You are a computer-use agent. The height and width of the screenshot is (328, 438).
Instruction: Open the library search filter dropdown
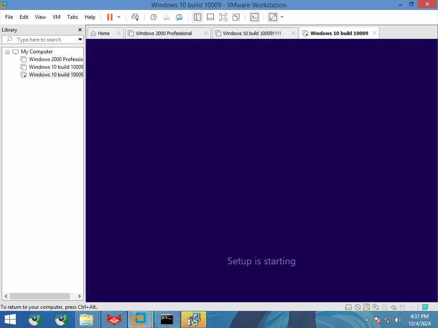[80, 40]
